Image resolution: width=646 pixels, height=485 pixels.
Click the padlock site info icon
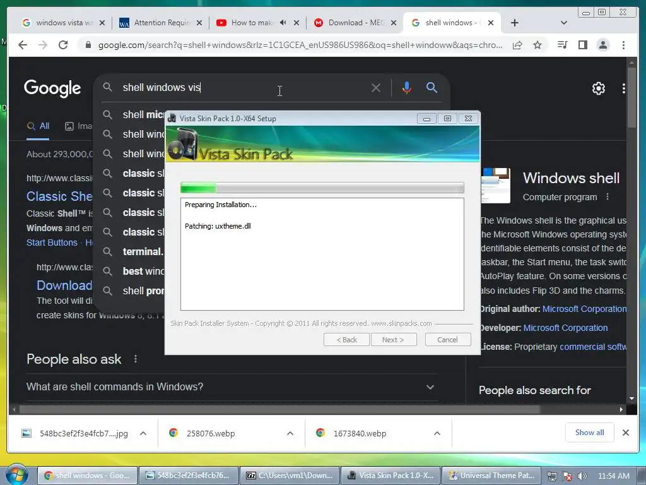(88, 45)
